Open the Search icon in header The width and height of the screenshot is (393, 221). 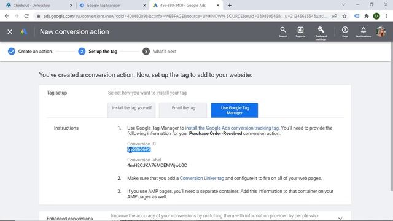(283, 32)
